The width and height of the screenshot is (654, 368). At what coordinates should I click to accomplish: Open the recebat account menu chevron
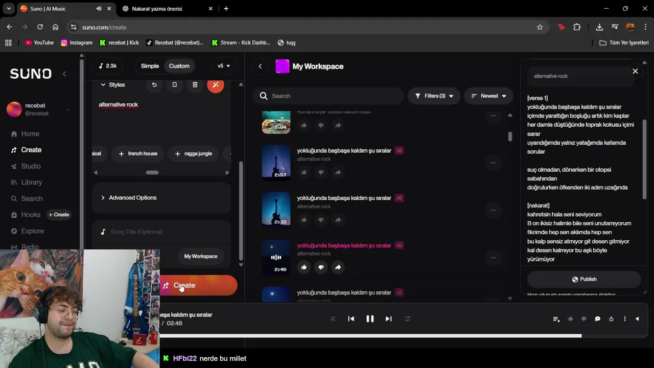[67, 109]
